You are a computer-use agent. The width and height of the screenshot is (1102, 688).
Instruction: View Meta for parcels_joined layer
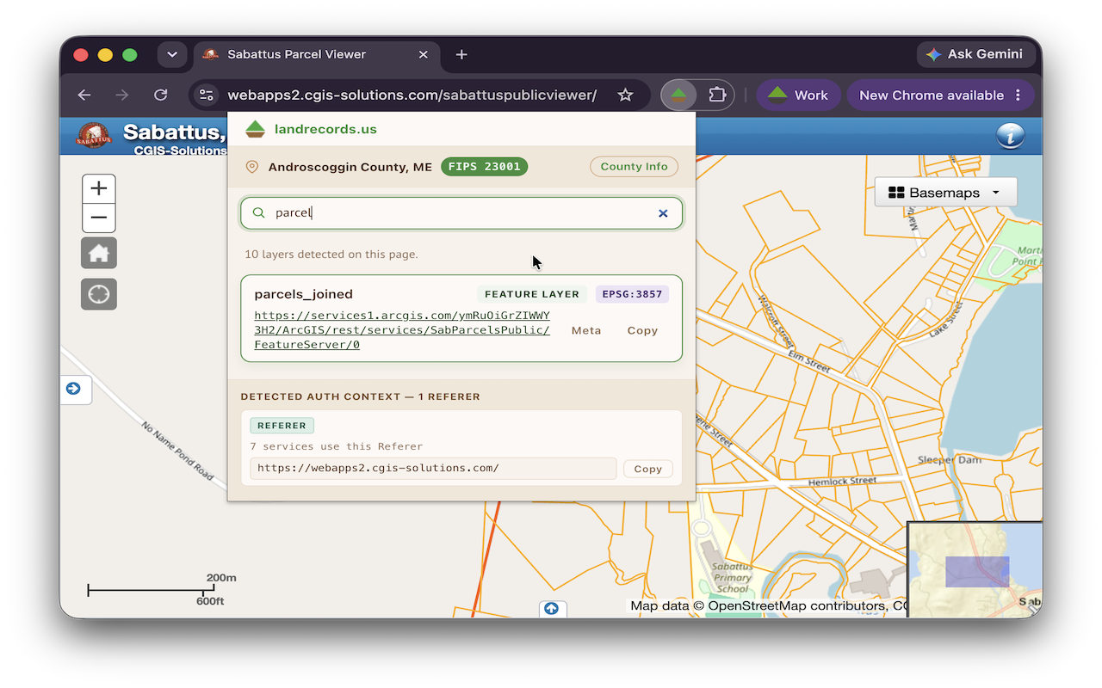586,330
